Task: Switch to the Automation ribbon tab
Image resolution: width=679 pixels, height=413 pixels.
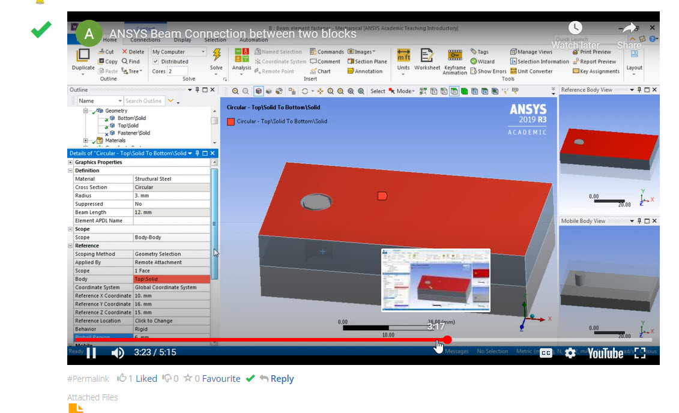Action: tap(254, 40)
